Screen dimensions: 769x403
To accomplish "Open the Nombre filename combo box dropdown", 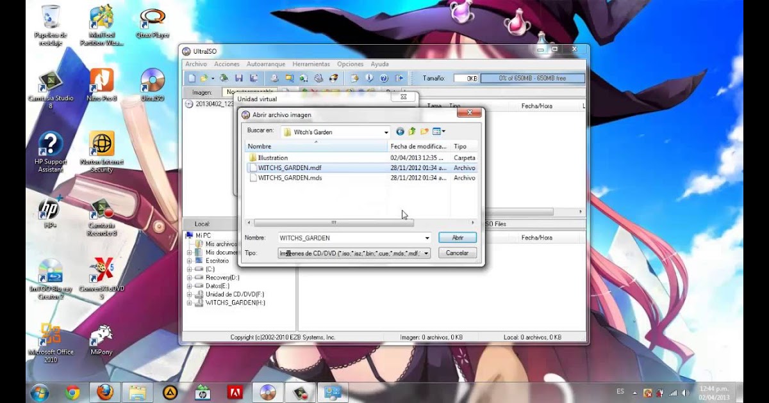I will click(x=427, y=238).
